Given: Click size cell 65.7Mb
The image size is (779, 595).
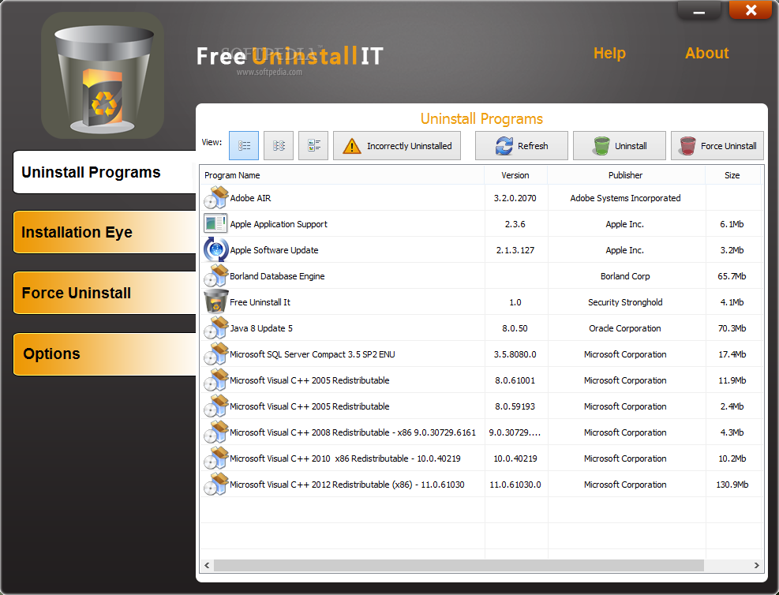Looking at the screenshot, I should pyautogui.click(x=732, y=276).
